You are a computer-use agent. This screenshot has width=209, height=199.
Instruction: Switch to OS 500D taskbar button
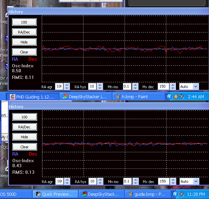(16, 194)
